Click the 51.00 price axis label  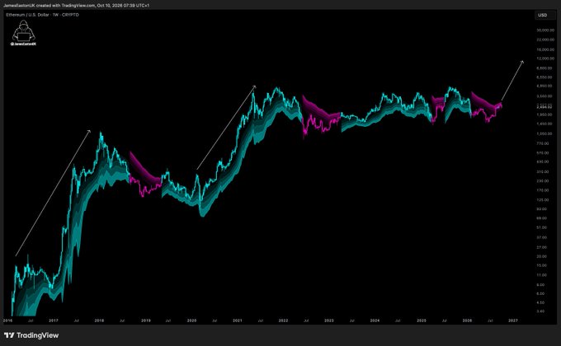[542, 227]
